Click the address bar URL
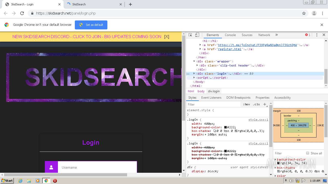Screen dimensions: 328x184 (66, 13)
